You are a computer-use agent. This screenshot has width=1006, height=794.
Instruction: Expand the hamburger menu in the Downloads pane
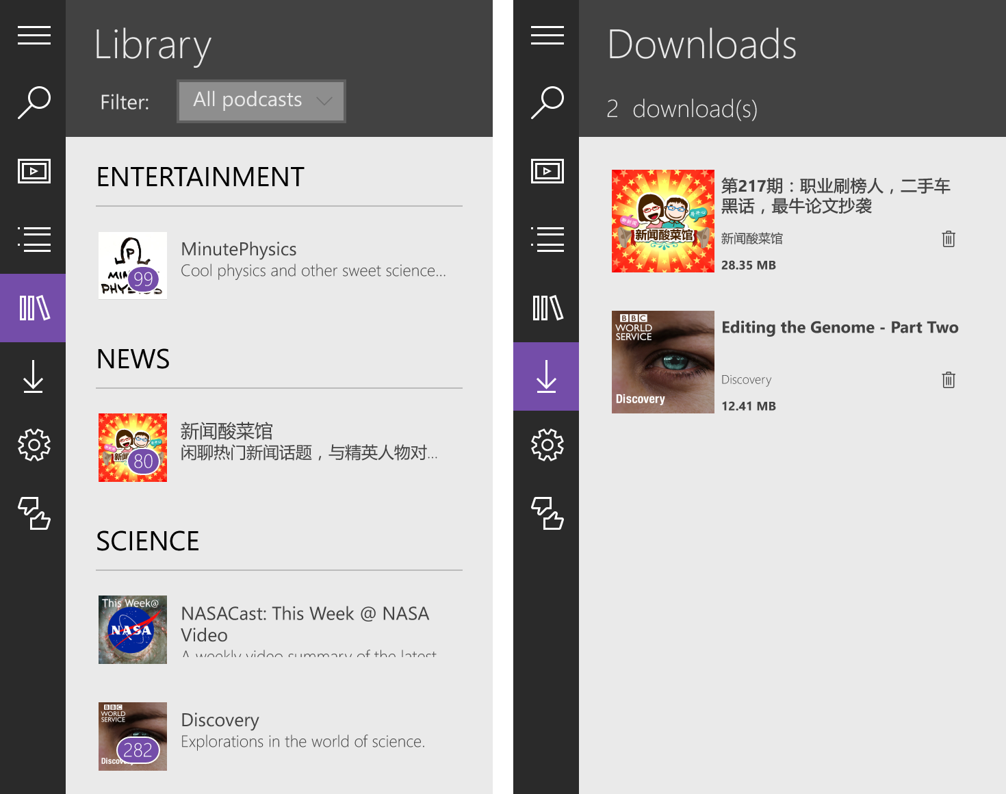tap(546, 34)
